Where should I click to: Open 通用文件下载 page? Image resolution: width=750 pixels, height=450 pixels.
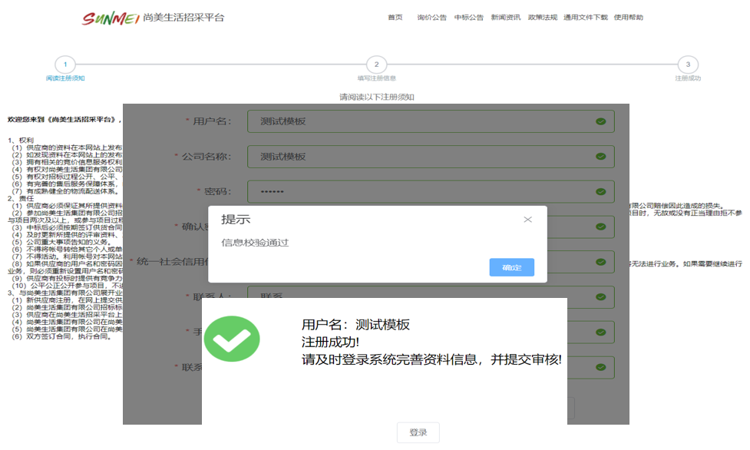point(585,18)
